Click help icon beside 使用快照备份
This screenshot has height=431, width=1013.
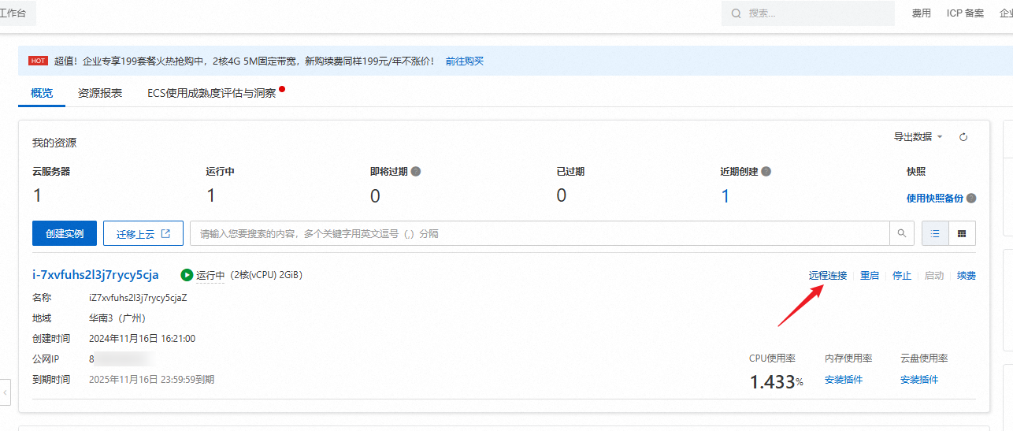[x=971, y=199]
